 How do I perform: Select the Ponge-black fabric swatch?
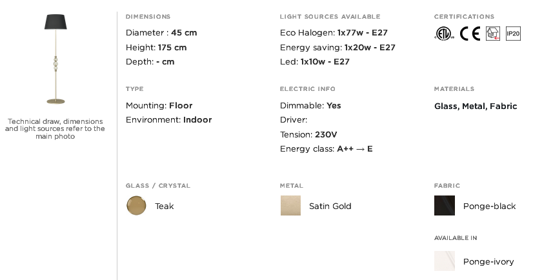point(445,206)
